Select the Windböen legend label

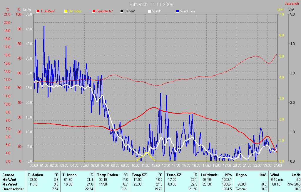click(x=187, y=11)
